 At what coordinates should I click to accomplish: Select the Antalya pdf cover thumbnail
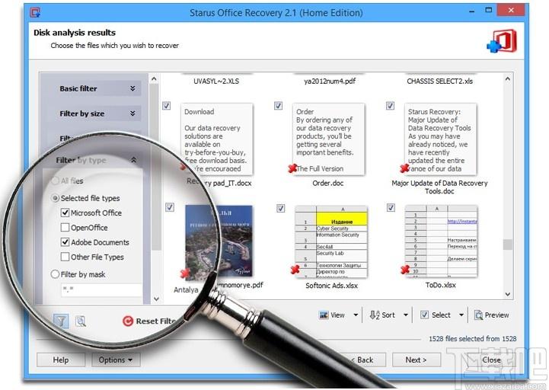click(x=219, y=242)
